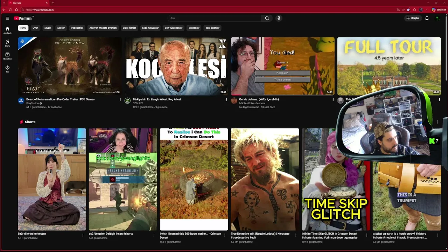This screenshot has width=448, height=252.
Task: Start voice search with the microphone icon
Action: coord(279,18)
